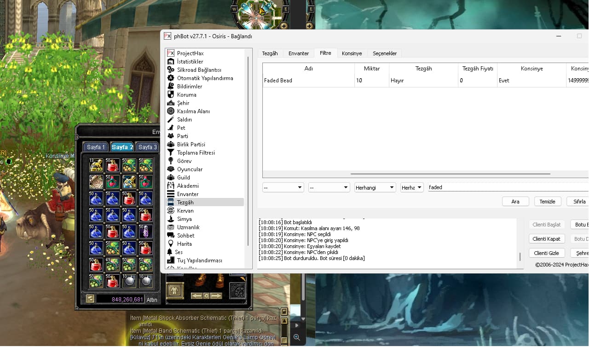
Task: Select the Sohbet chat entry
Action: click(185, 236)
